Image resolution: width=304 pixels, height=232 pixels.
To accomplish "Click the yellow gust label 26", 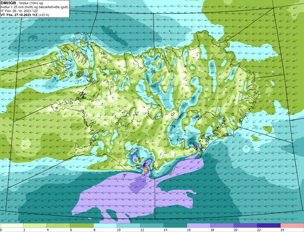I will click(x=199, y=152).
